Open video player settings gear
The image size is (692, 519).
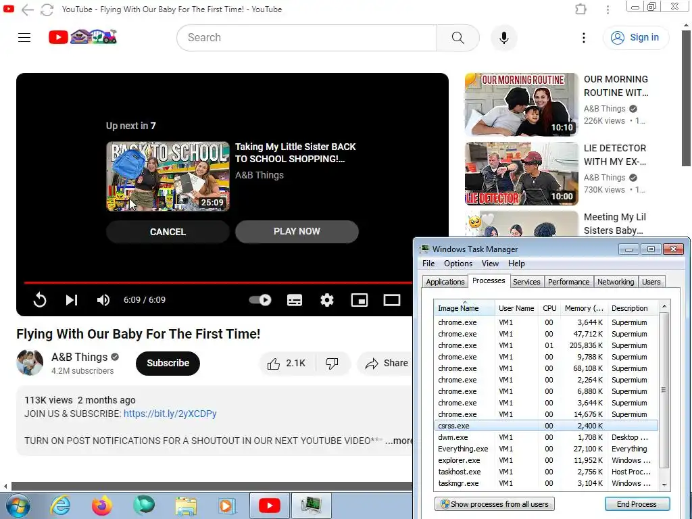coord(327,300)
